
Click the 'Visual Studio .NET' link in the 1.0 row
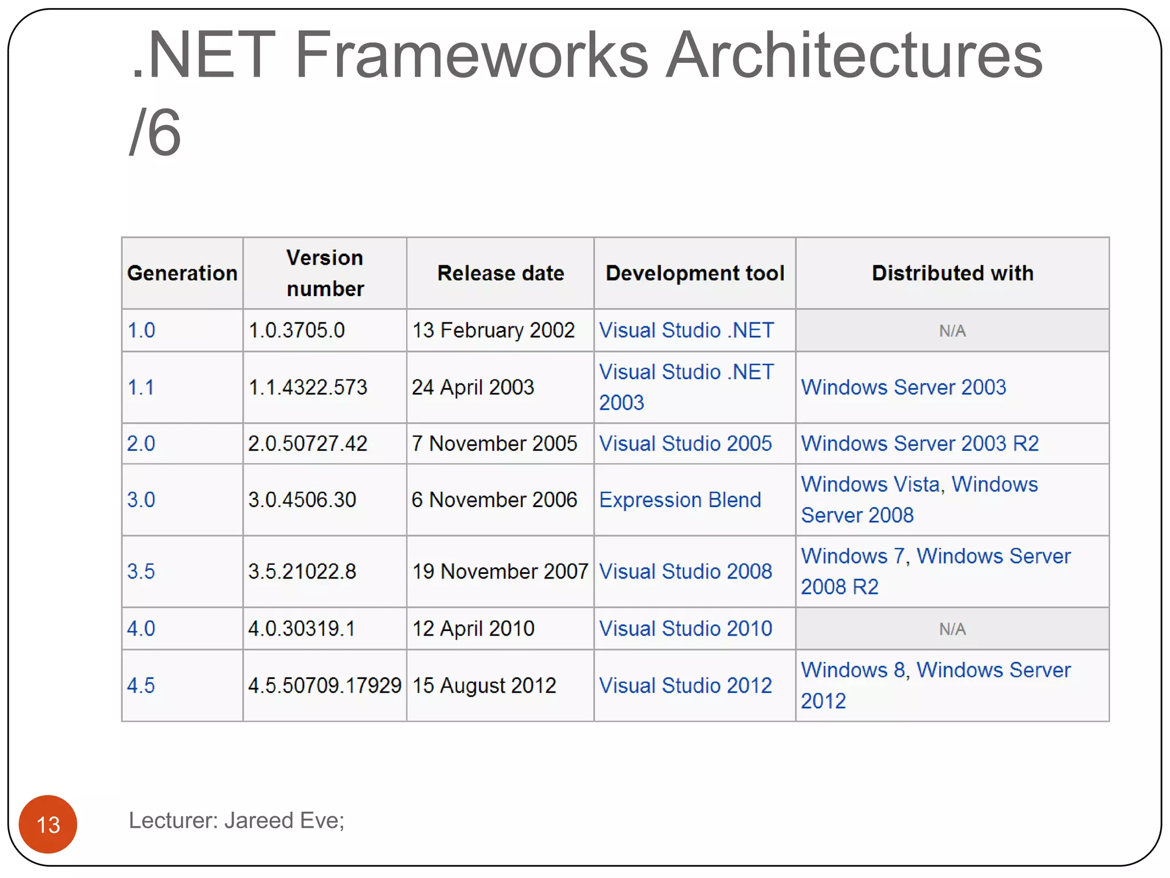pyautogui.click(x=687, y=330)
